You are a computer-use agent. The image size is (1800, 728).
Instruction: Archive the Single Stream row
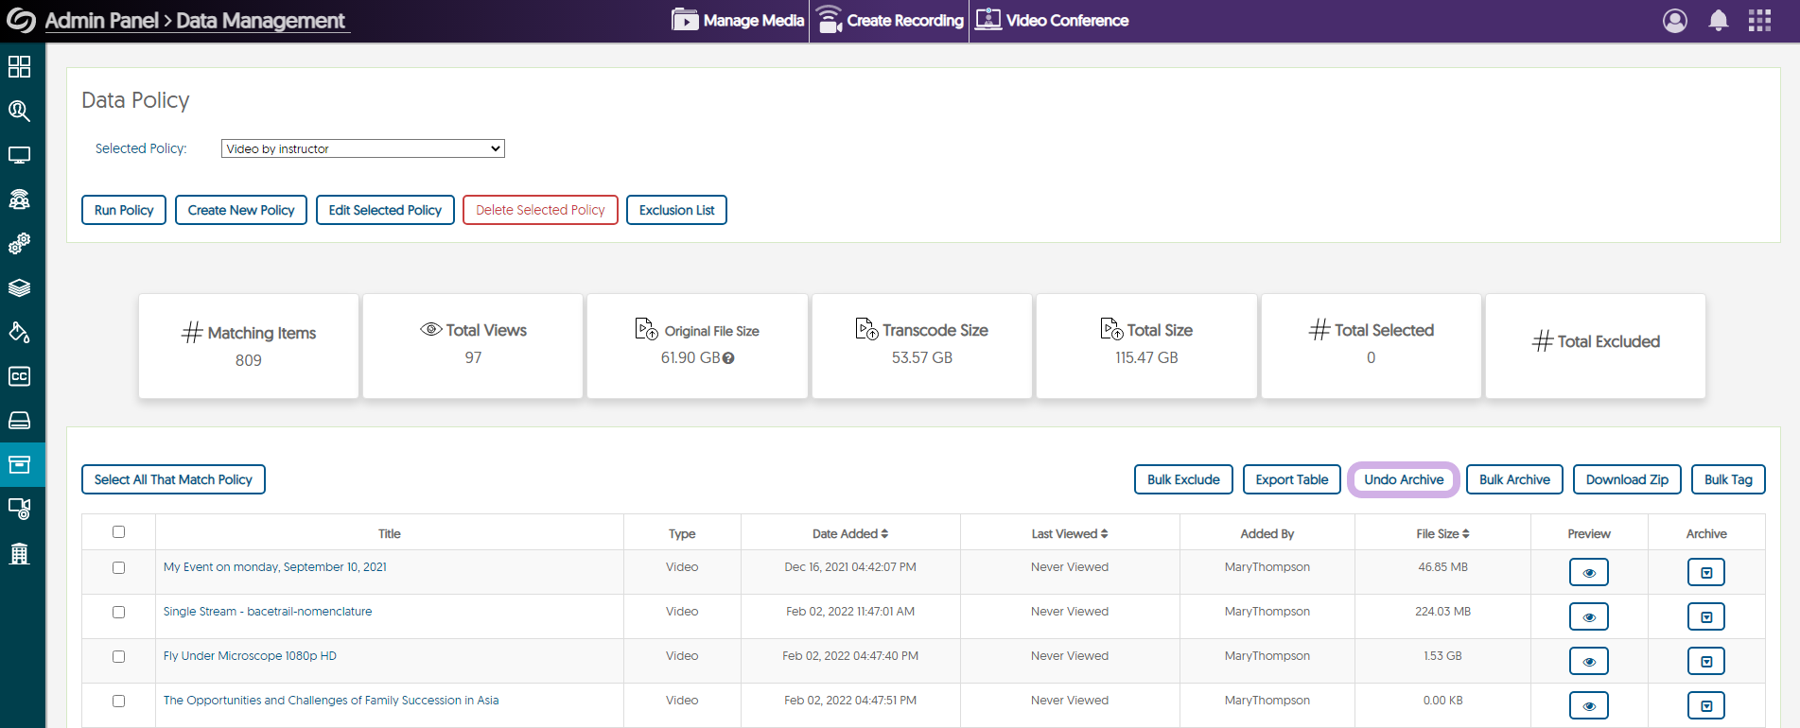coord(1706,616)
